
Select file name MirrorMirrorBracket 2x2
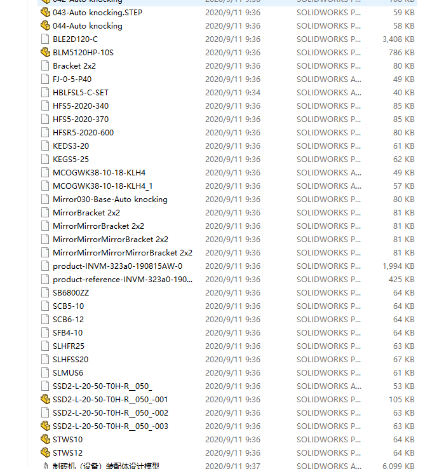98,226
